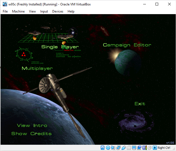
Task: Click the recording status icon
Action: coord(139,148)
